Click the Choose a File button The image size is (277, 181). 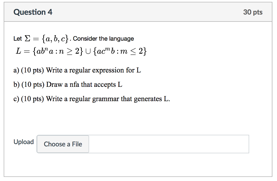pos(62,144)
